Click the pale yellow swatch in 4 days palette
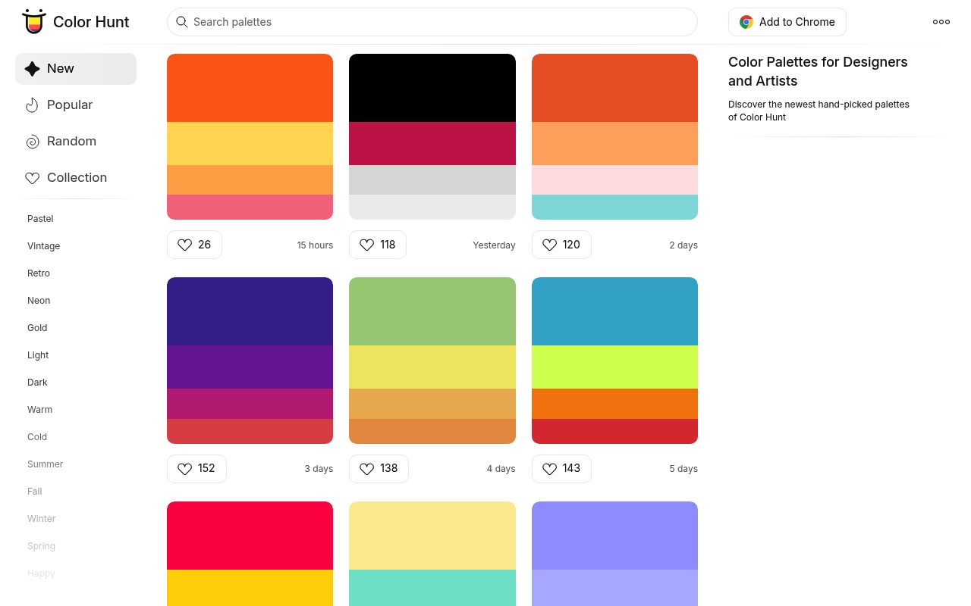971x606 pixels. [432, 367]
